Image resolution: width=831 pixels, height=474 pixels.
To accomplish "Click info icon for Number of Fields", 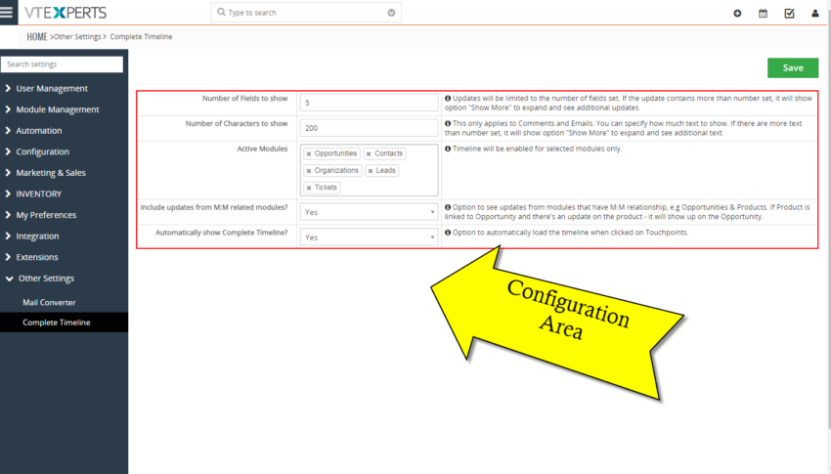I will click(448, 99).
